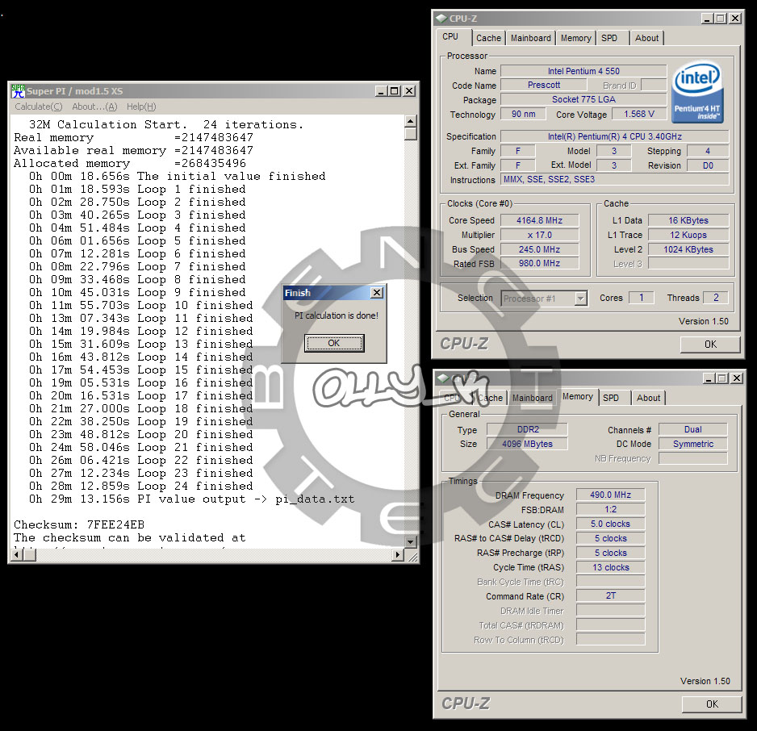
Task: Click the 'Checksum: 7FEE24EB' line in Super PI
Action: [79, 525]
